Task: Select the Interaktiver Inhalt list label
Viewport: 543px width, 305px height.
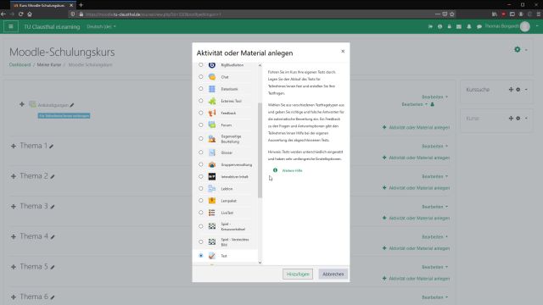Action: coord(234,177)
